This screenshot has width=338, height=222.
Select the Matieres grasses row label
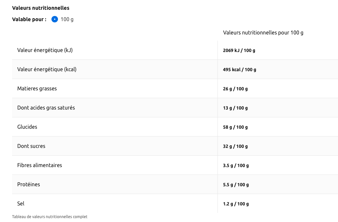37,88
